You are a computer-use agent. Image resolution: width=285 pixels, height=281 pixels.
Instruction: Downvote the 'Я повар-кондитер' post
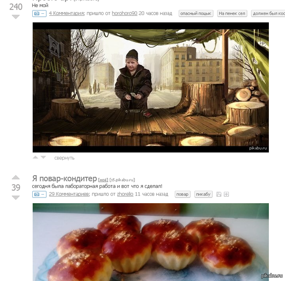(x=16, y=197)
